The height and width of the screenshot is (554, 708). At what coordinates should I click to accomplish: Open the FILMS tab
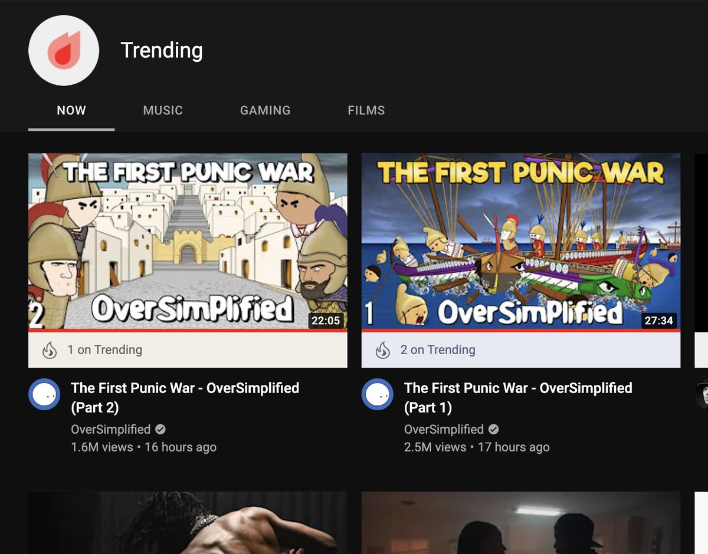366,110
